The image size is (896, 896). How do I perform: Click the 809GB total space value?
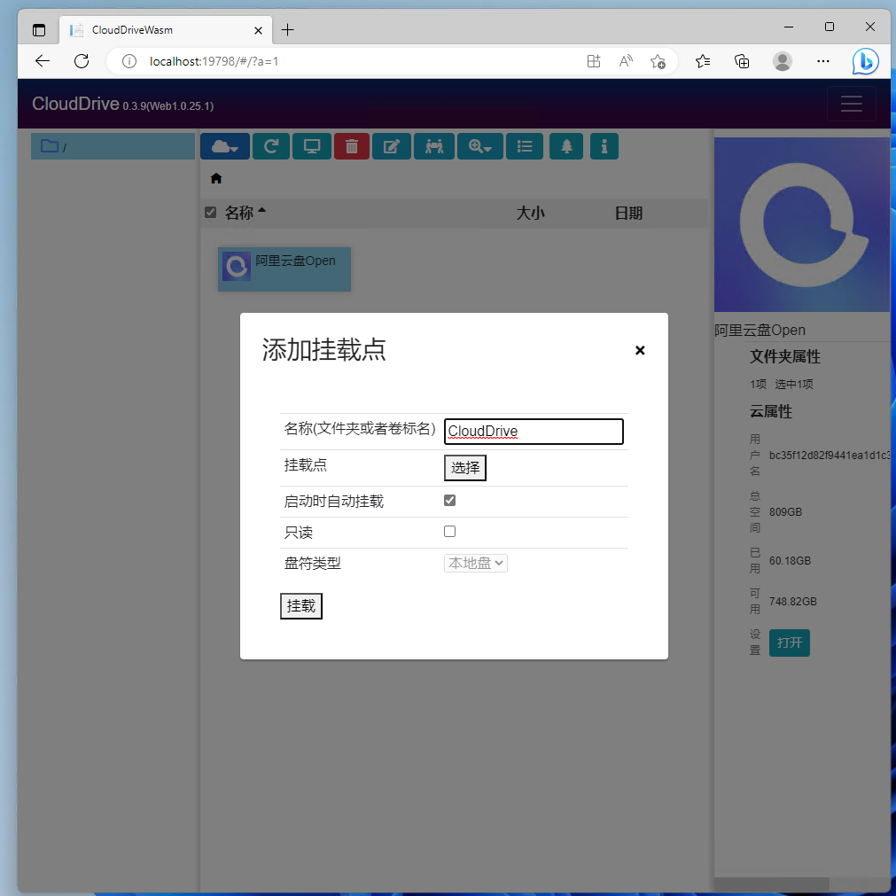785,511
